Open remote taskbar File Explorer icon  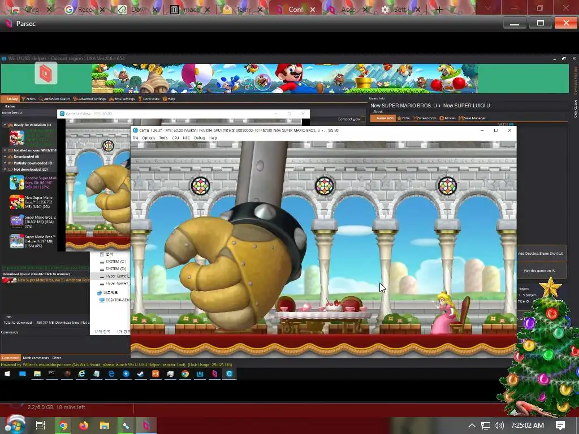[37, 374]
